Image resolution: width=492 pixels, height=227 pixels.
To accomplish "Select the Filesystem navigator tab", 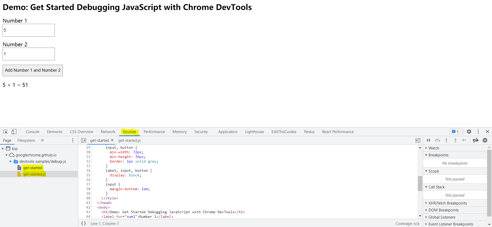I will pos(26,140).
